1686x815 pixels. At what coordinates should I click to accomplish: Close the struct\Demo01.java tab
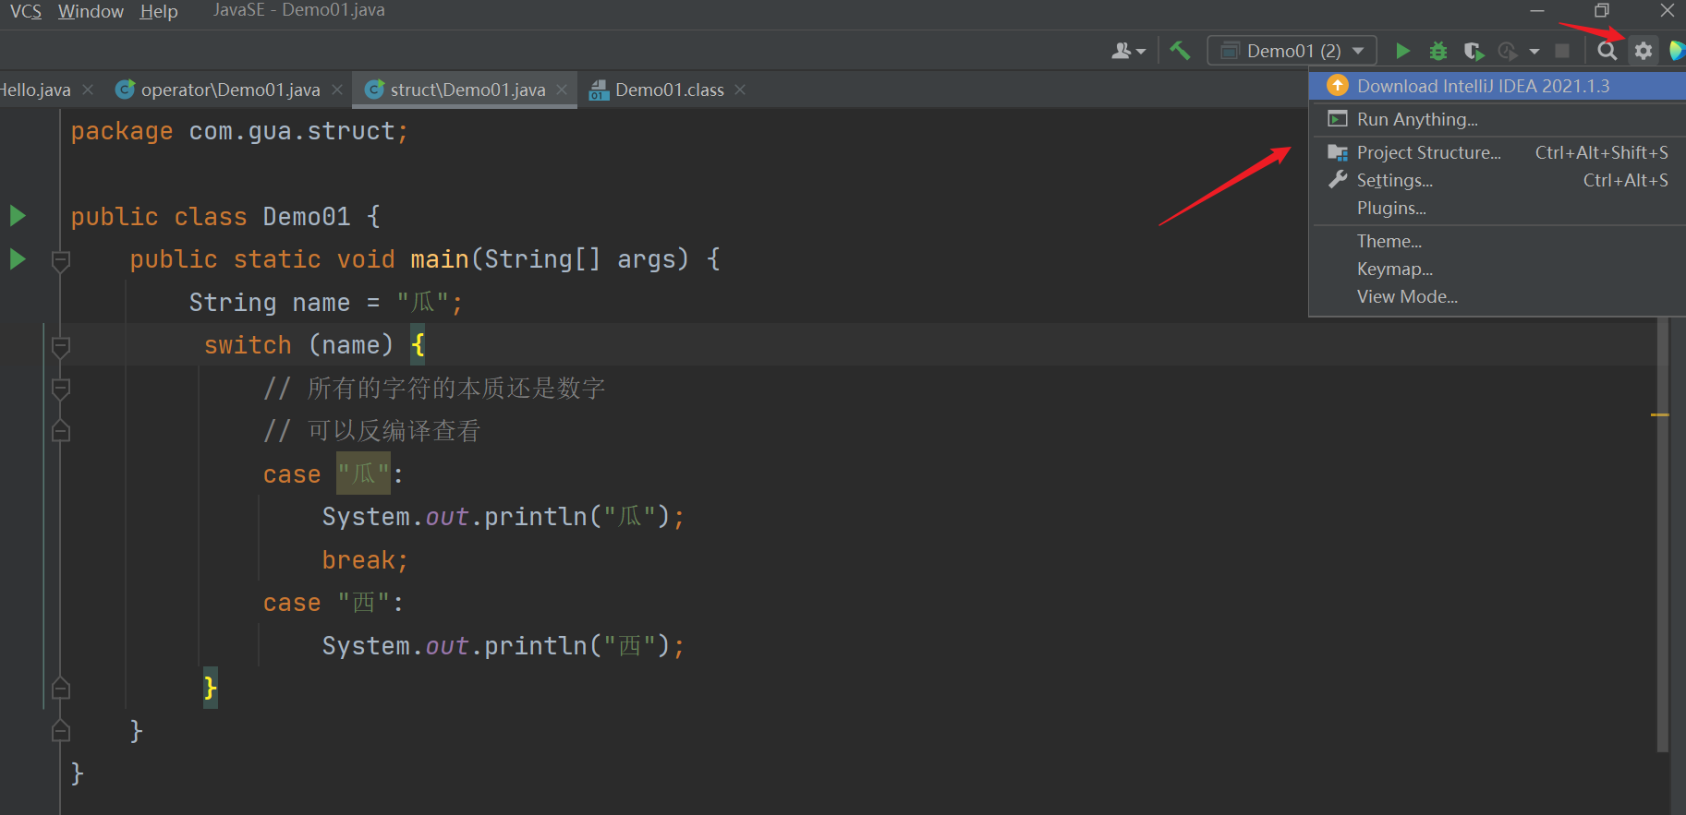(562, 90)
